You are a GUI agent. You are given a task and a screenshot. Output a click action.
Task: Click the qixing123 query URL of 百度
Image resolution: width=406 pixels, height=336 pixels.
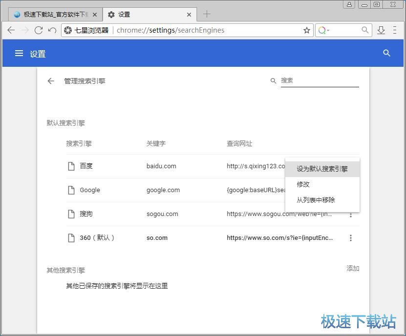(256, 166)
